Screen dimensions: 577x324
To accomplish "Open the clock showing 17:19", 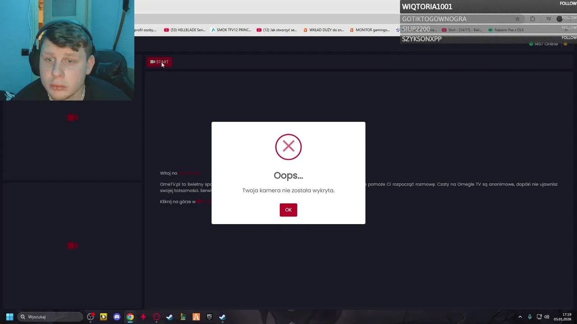I will (x=562, y=317).
